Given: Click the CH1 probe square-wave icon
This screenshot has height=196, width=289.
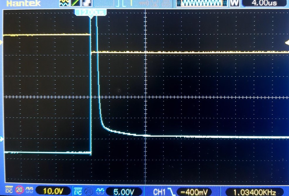Looking at the screenshot, I should 30,190.
